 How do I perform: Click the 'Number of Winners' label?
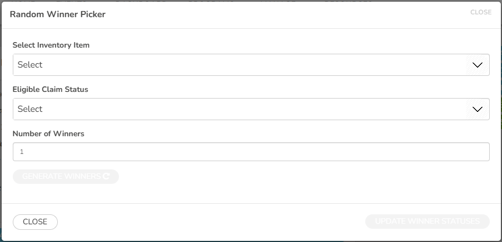pyautogui.click(x=48, y=133)
